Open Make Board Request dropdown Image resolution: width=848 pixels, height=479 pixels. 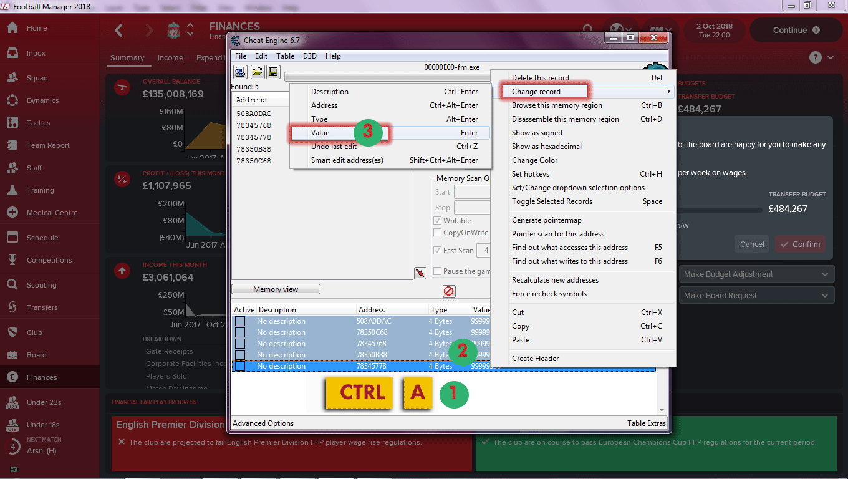(756, 296)
